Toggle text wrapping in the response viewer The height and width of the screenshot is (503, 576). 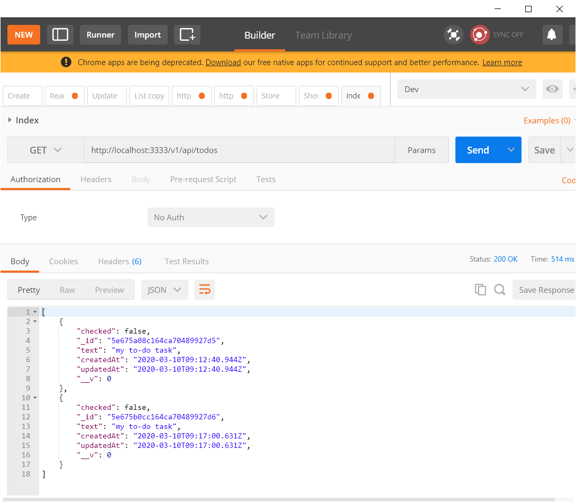click(205, 290)
